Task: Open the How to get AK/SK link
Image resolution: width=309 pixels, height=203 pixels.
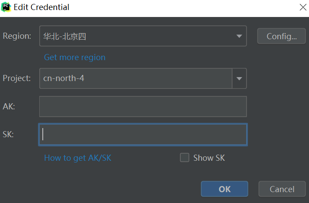Action: click(x=78, y=158)
